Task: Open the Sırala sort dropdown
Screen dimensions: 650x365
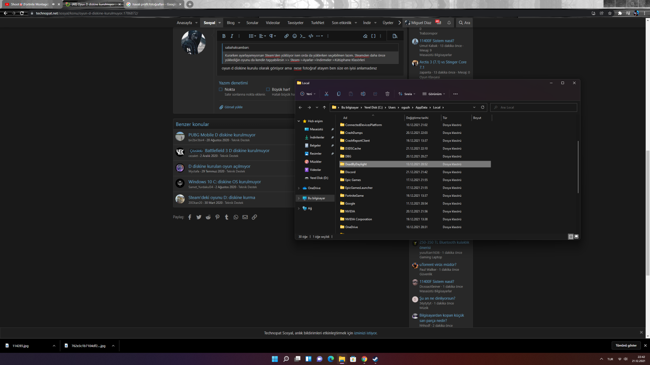Action: (407, 94)
